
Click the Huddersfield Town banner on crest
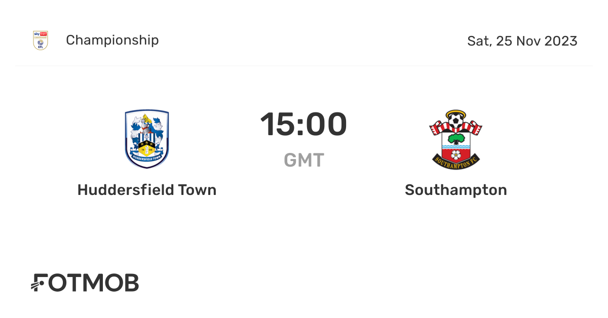pos(147,157)
